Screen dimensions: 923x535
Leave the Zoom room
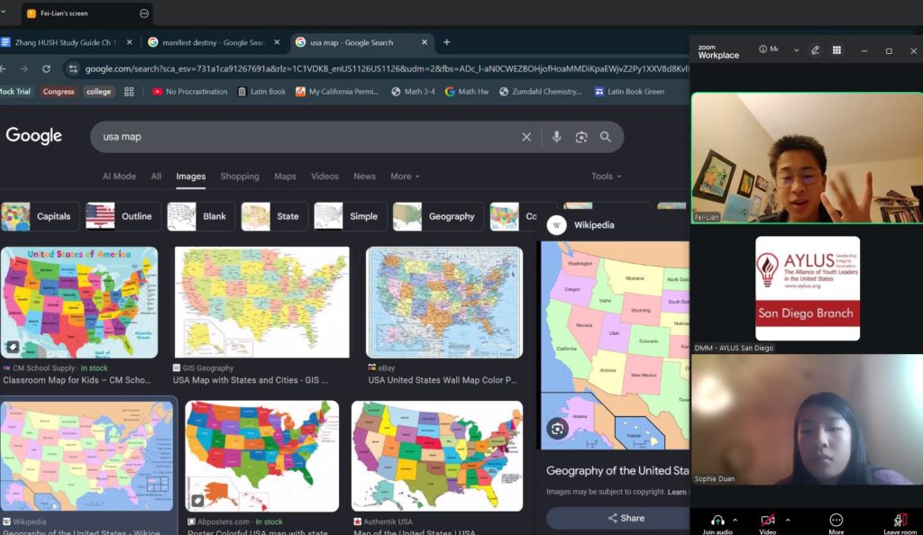pos(900,521)
